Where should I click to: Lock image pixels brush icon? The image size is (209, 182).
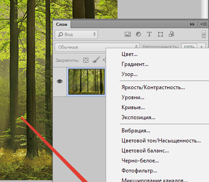[96, 60]
